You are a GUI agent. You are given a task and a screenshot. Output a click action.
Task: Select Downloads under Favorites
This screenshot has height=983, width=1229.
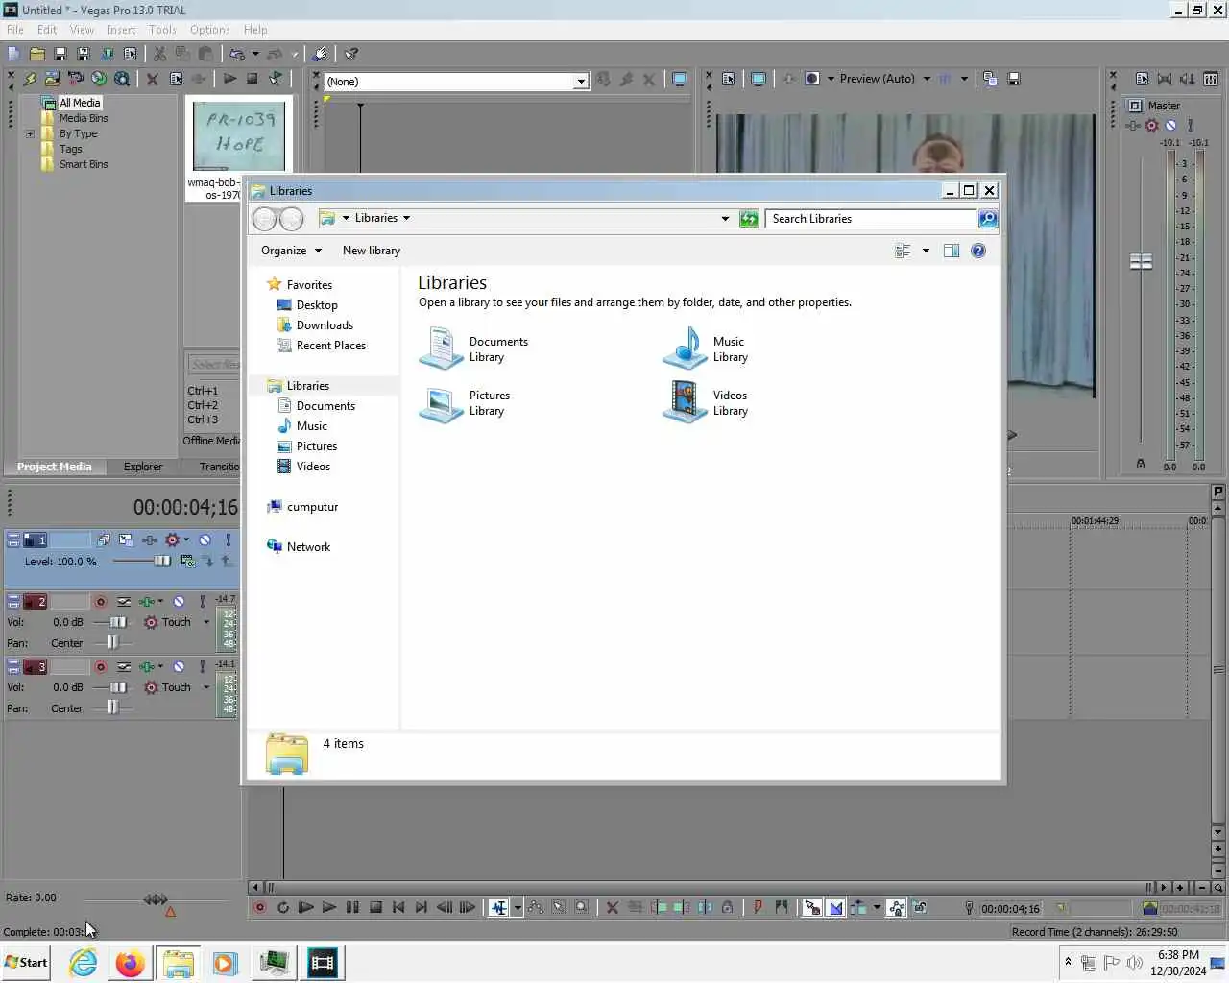315,325
